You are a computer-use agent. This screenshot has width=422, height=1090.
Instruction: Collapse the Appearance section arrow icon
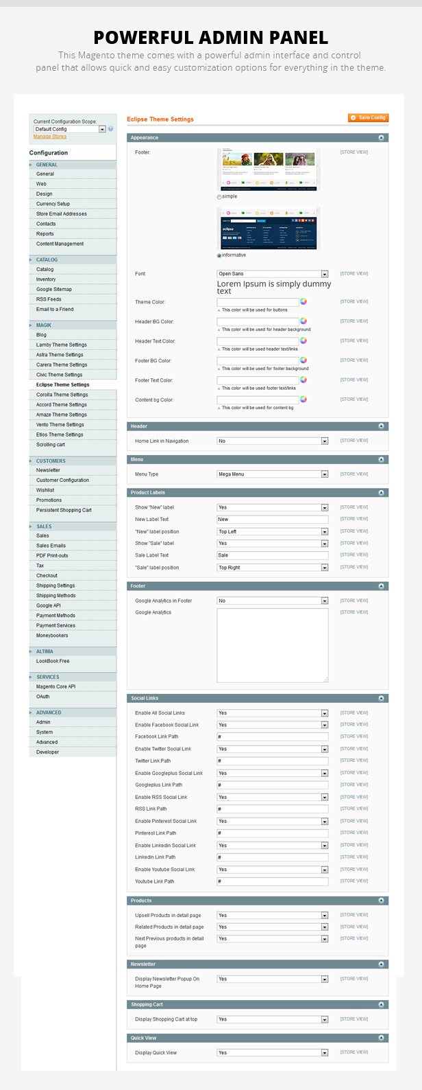pos(382,138)
